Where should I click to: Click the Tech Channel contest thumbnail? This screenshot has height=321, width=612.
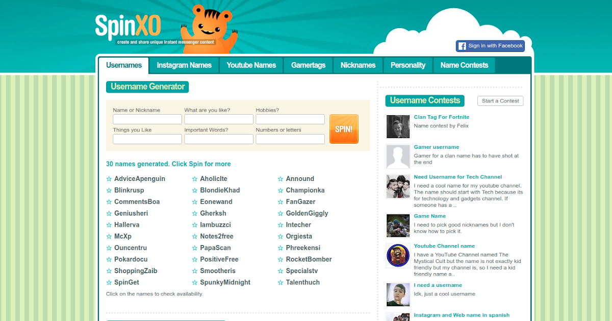(x=398, y=186)
